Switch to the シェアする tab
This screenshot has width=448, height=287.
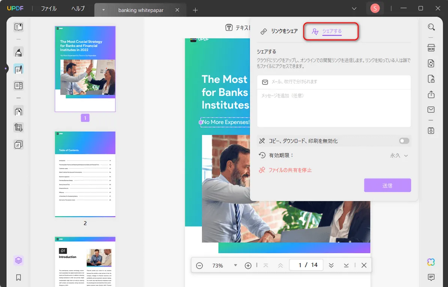tap(328, 32)
